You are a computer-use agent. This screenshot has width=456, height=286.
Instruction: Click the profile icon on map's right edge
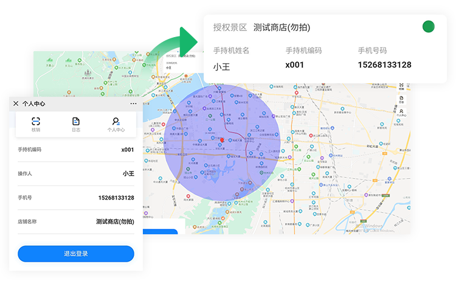coord(401,113)
